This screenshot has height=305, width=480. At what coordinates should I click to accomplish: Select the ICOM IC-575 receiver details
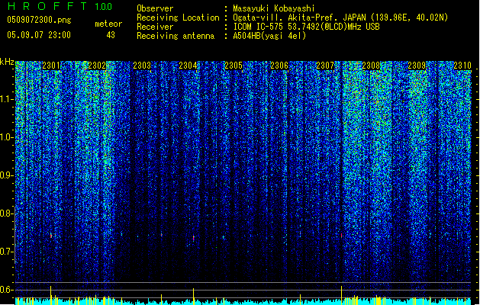[x=306, y=27]
